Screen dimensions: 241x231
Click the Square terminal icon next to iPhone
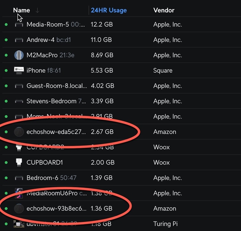click(19, 70)
